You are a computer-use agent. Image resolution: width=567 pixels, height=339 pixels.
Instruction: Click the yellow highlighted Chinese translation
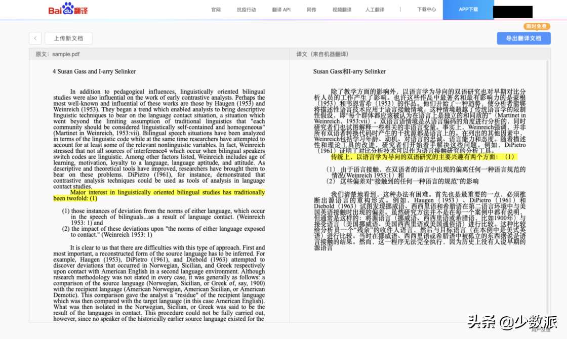[422, 157]
